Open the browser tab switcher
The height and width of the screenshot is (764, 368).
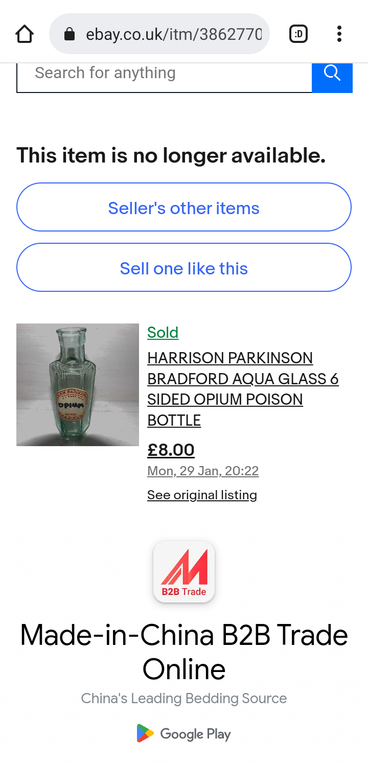tap(298, 34)
